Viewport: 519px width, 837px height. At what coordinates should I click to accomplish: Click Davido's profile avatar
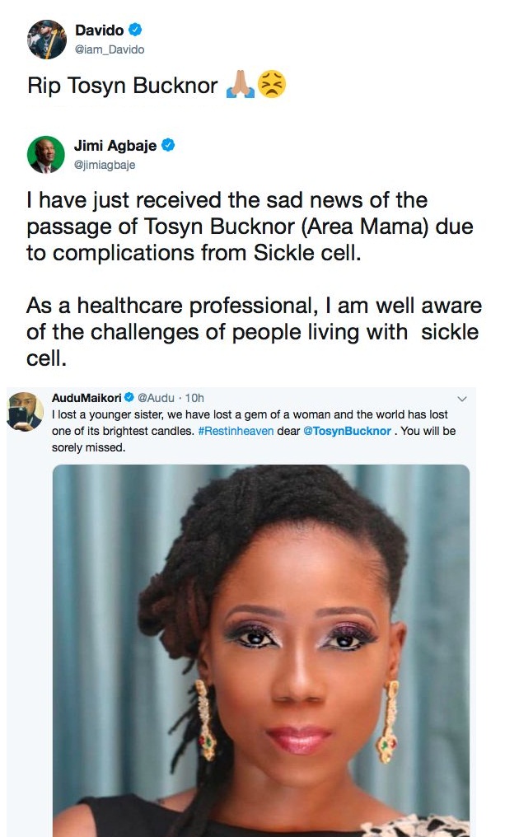point(47,39)
